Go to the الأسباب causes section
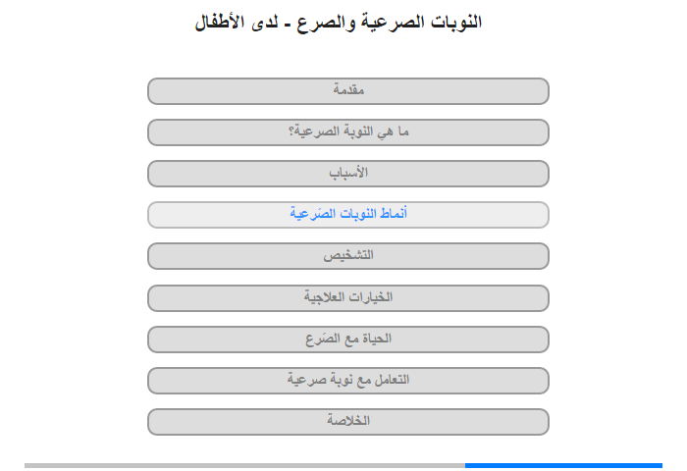687x471 pixels. click(x=347, y=174)
